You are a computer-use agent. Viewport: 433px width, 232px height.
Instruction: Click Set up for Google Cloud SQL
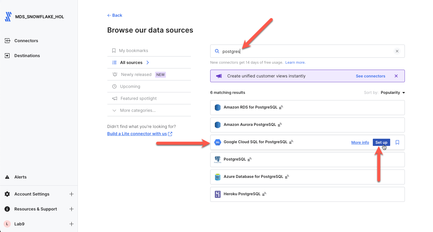click(381, 142)
